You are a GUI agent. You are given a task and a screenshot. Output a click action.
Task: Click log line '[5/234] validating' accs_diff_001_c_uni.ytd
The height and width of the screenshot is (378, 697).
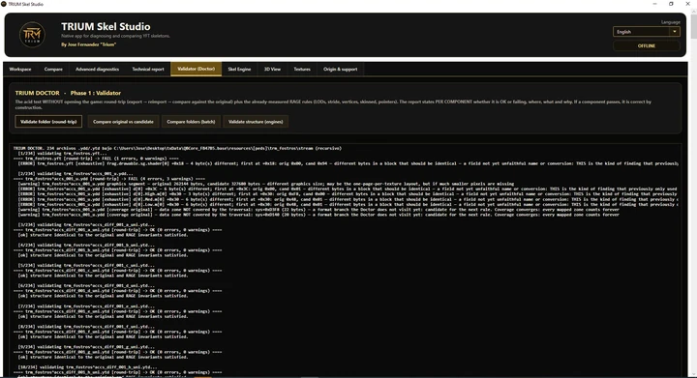point(86,265)
